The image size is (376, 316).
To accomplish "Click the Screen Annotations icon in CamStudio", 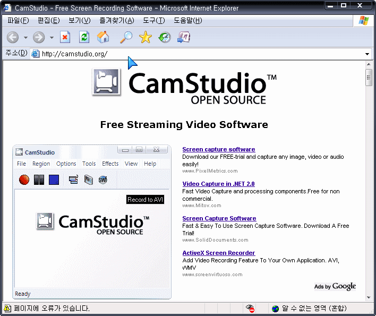I will [89, 180].
